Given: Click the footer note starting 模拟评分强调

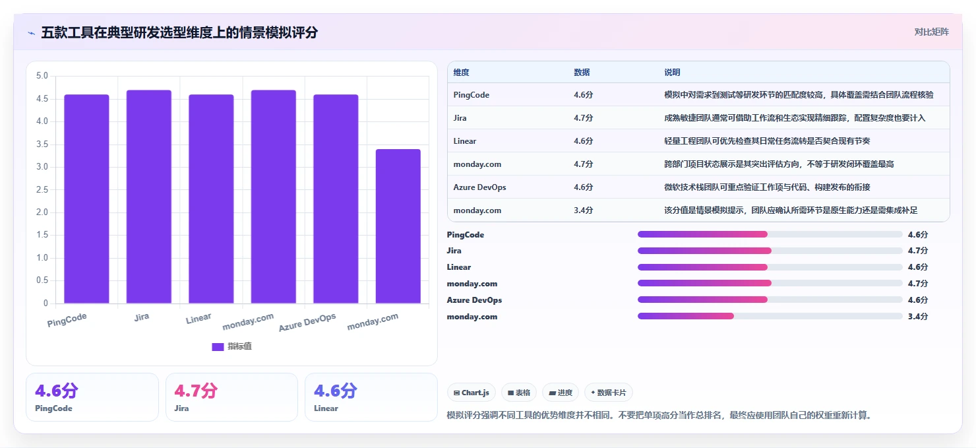Looking at the screenshot, I should tap(659, 416).
